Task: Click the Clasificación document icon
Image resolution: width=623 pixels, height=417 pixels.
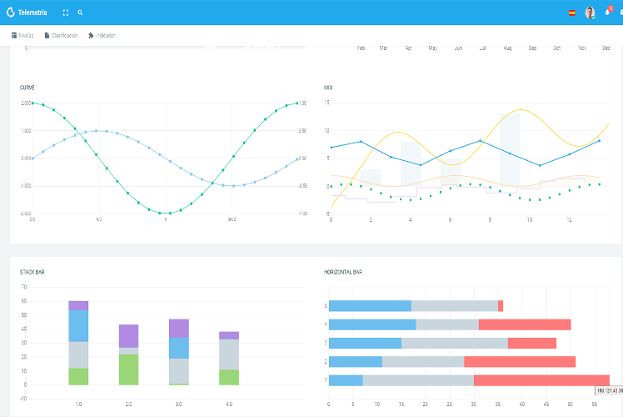Action: point(47,36)
